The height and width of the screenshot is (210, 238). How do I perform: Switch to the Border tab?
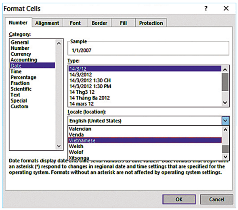pos(99,23)
